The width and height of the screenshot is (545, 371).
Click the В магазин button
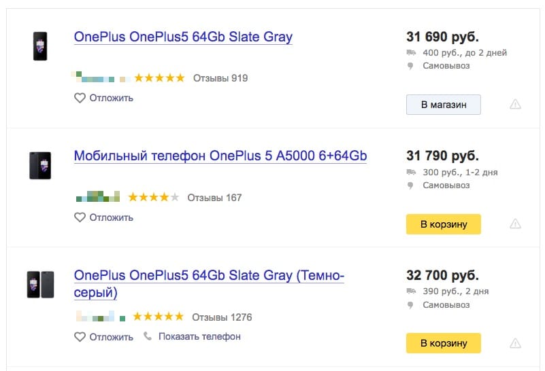pyautogui.click(x=444, y=105)
